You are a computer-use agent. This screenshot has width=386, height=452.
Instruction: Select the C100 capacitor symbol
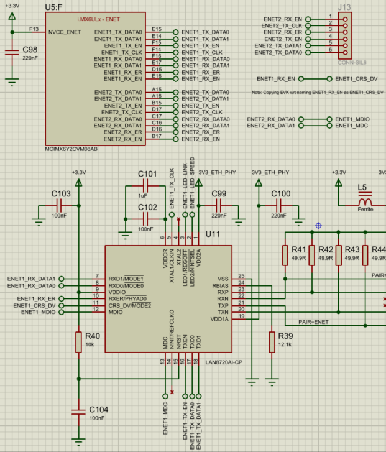tap(278, 206)
